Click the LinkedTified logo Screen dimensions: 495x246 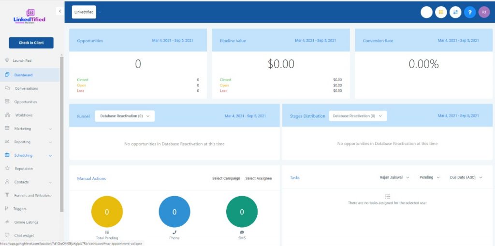pyautogui.click(x=29, y=17)
